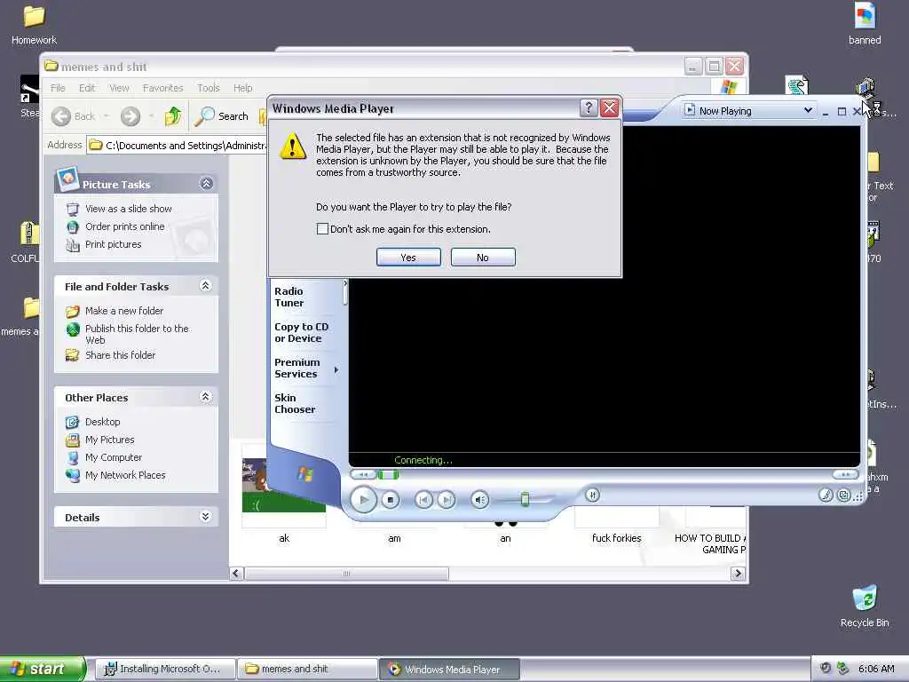This screenshot has height=682, width=909.
Task: Open the Edit menu in Explorer
Action: pos(87,88)
